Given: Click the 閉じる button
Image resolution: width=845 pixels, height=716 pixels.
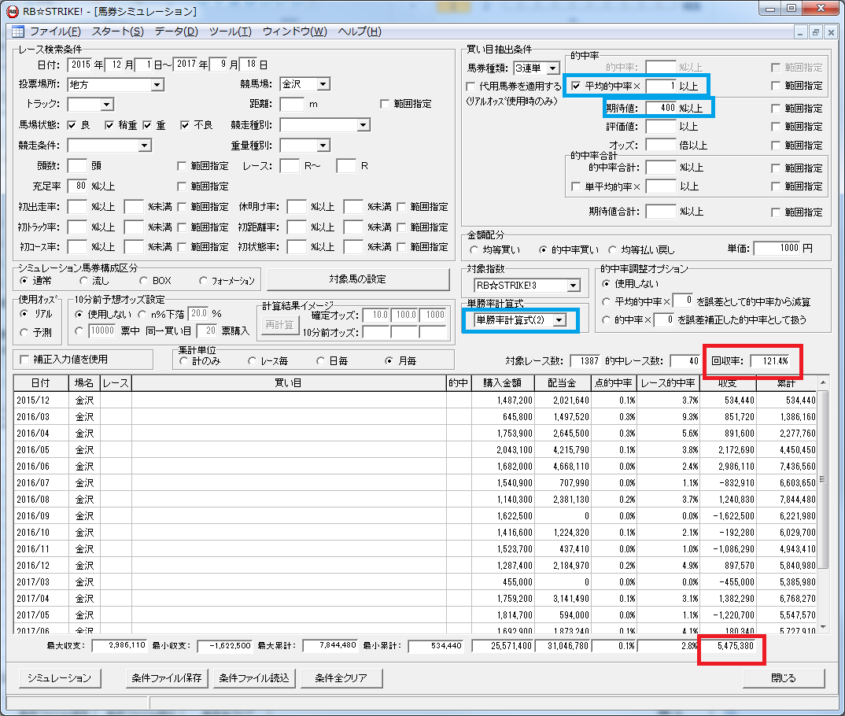Looking at the screenshot, I should click(784, 678).
